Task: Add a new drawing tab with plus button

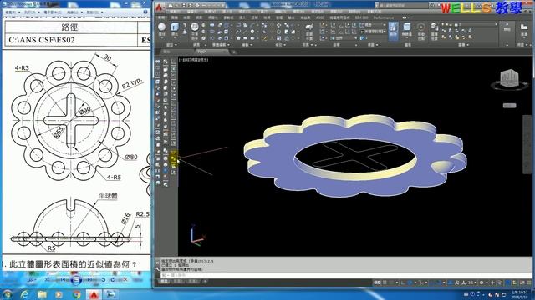Action: 234,52
